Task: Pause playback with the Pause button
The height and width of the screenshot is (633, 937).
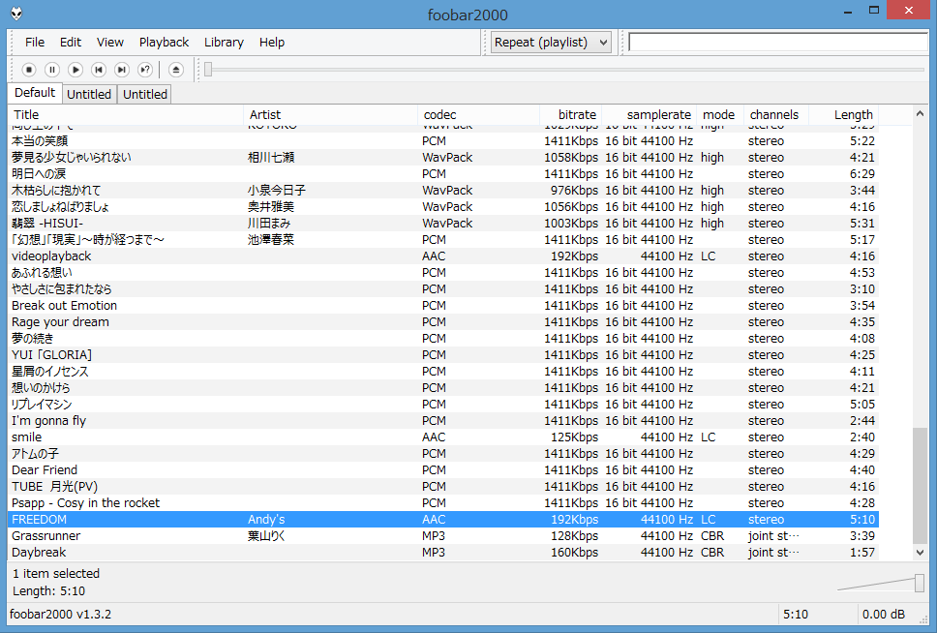Action: [x=52, y=70]
